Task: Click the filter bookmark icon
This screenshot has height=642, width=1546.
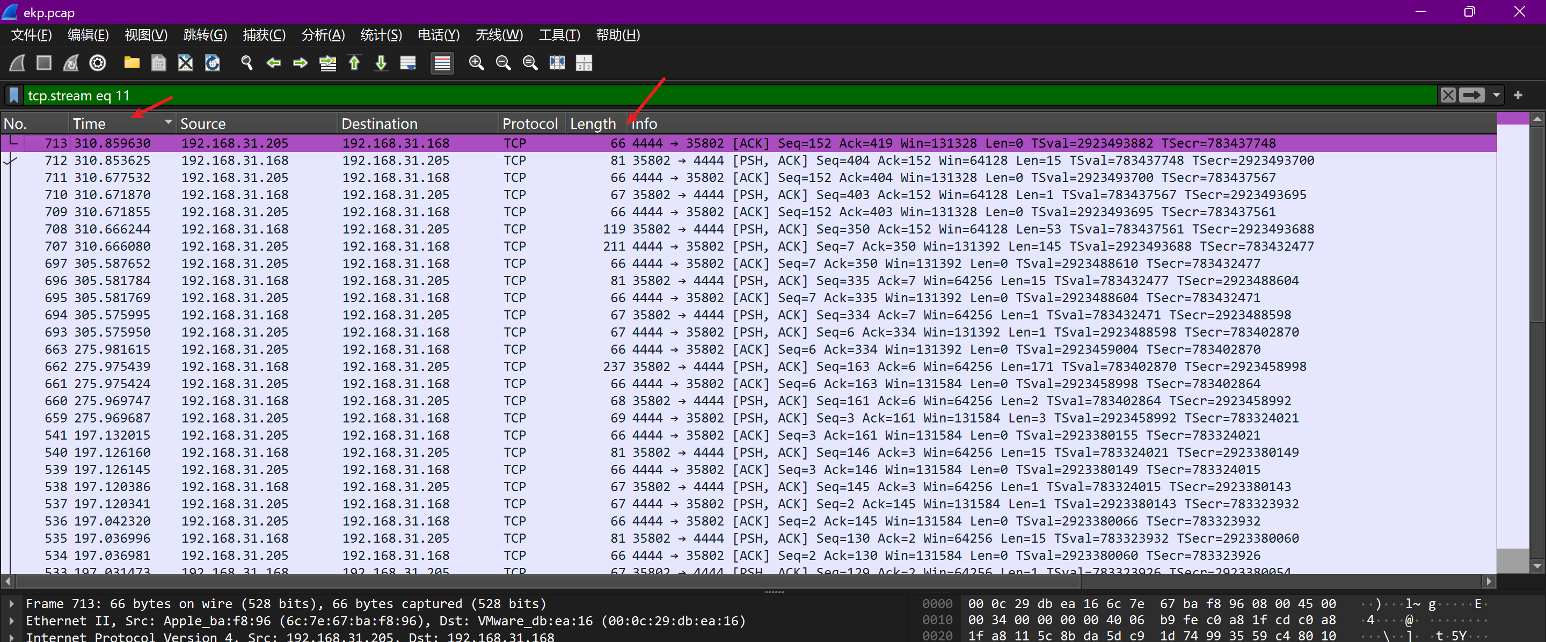Action: point(14,96)
